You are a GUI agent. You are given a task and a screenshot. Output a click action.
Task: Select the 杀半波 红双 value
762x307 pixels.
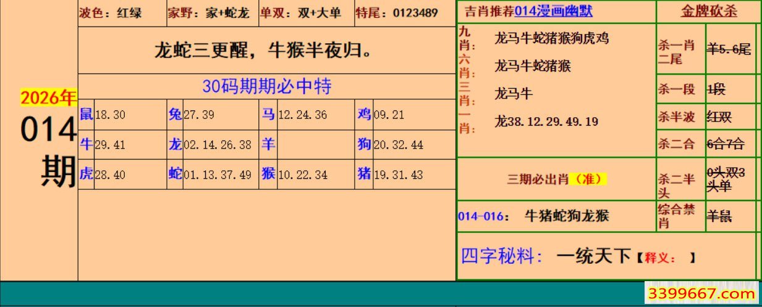point(720,117)
